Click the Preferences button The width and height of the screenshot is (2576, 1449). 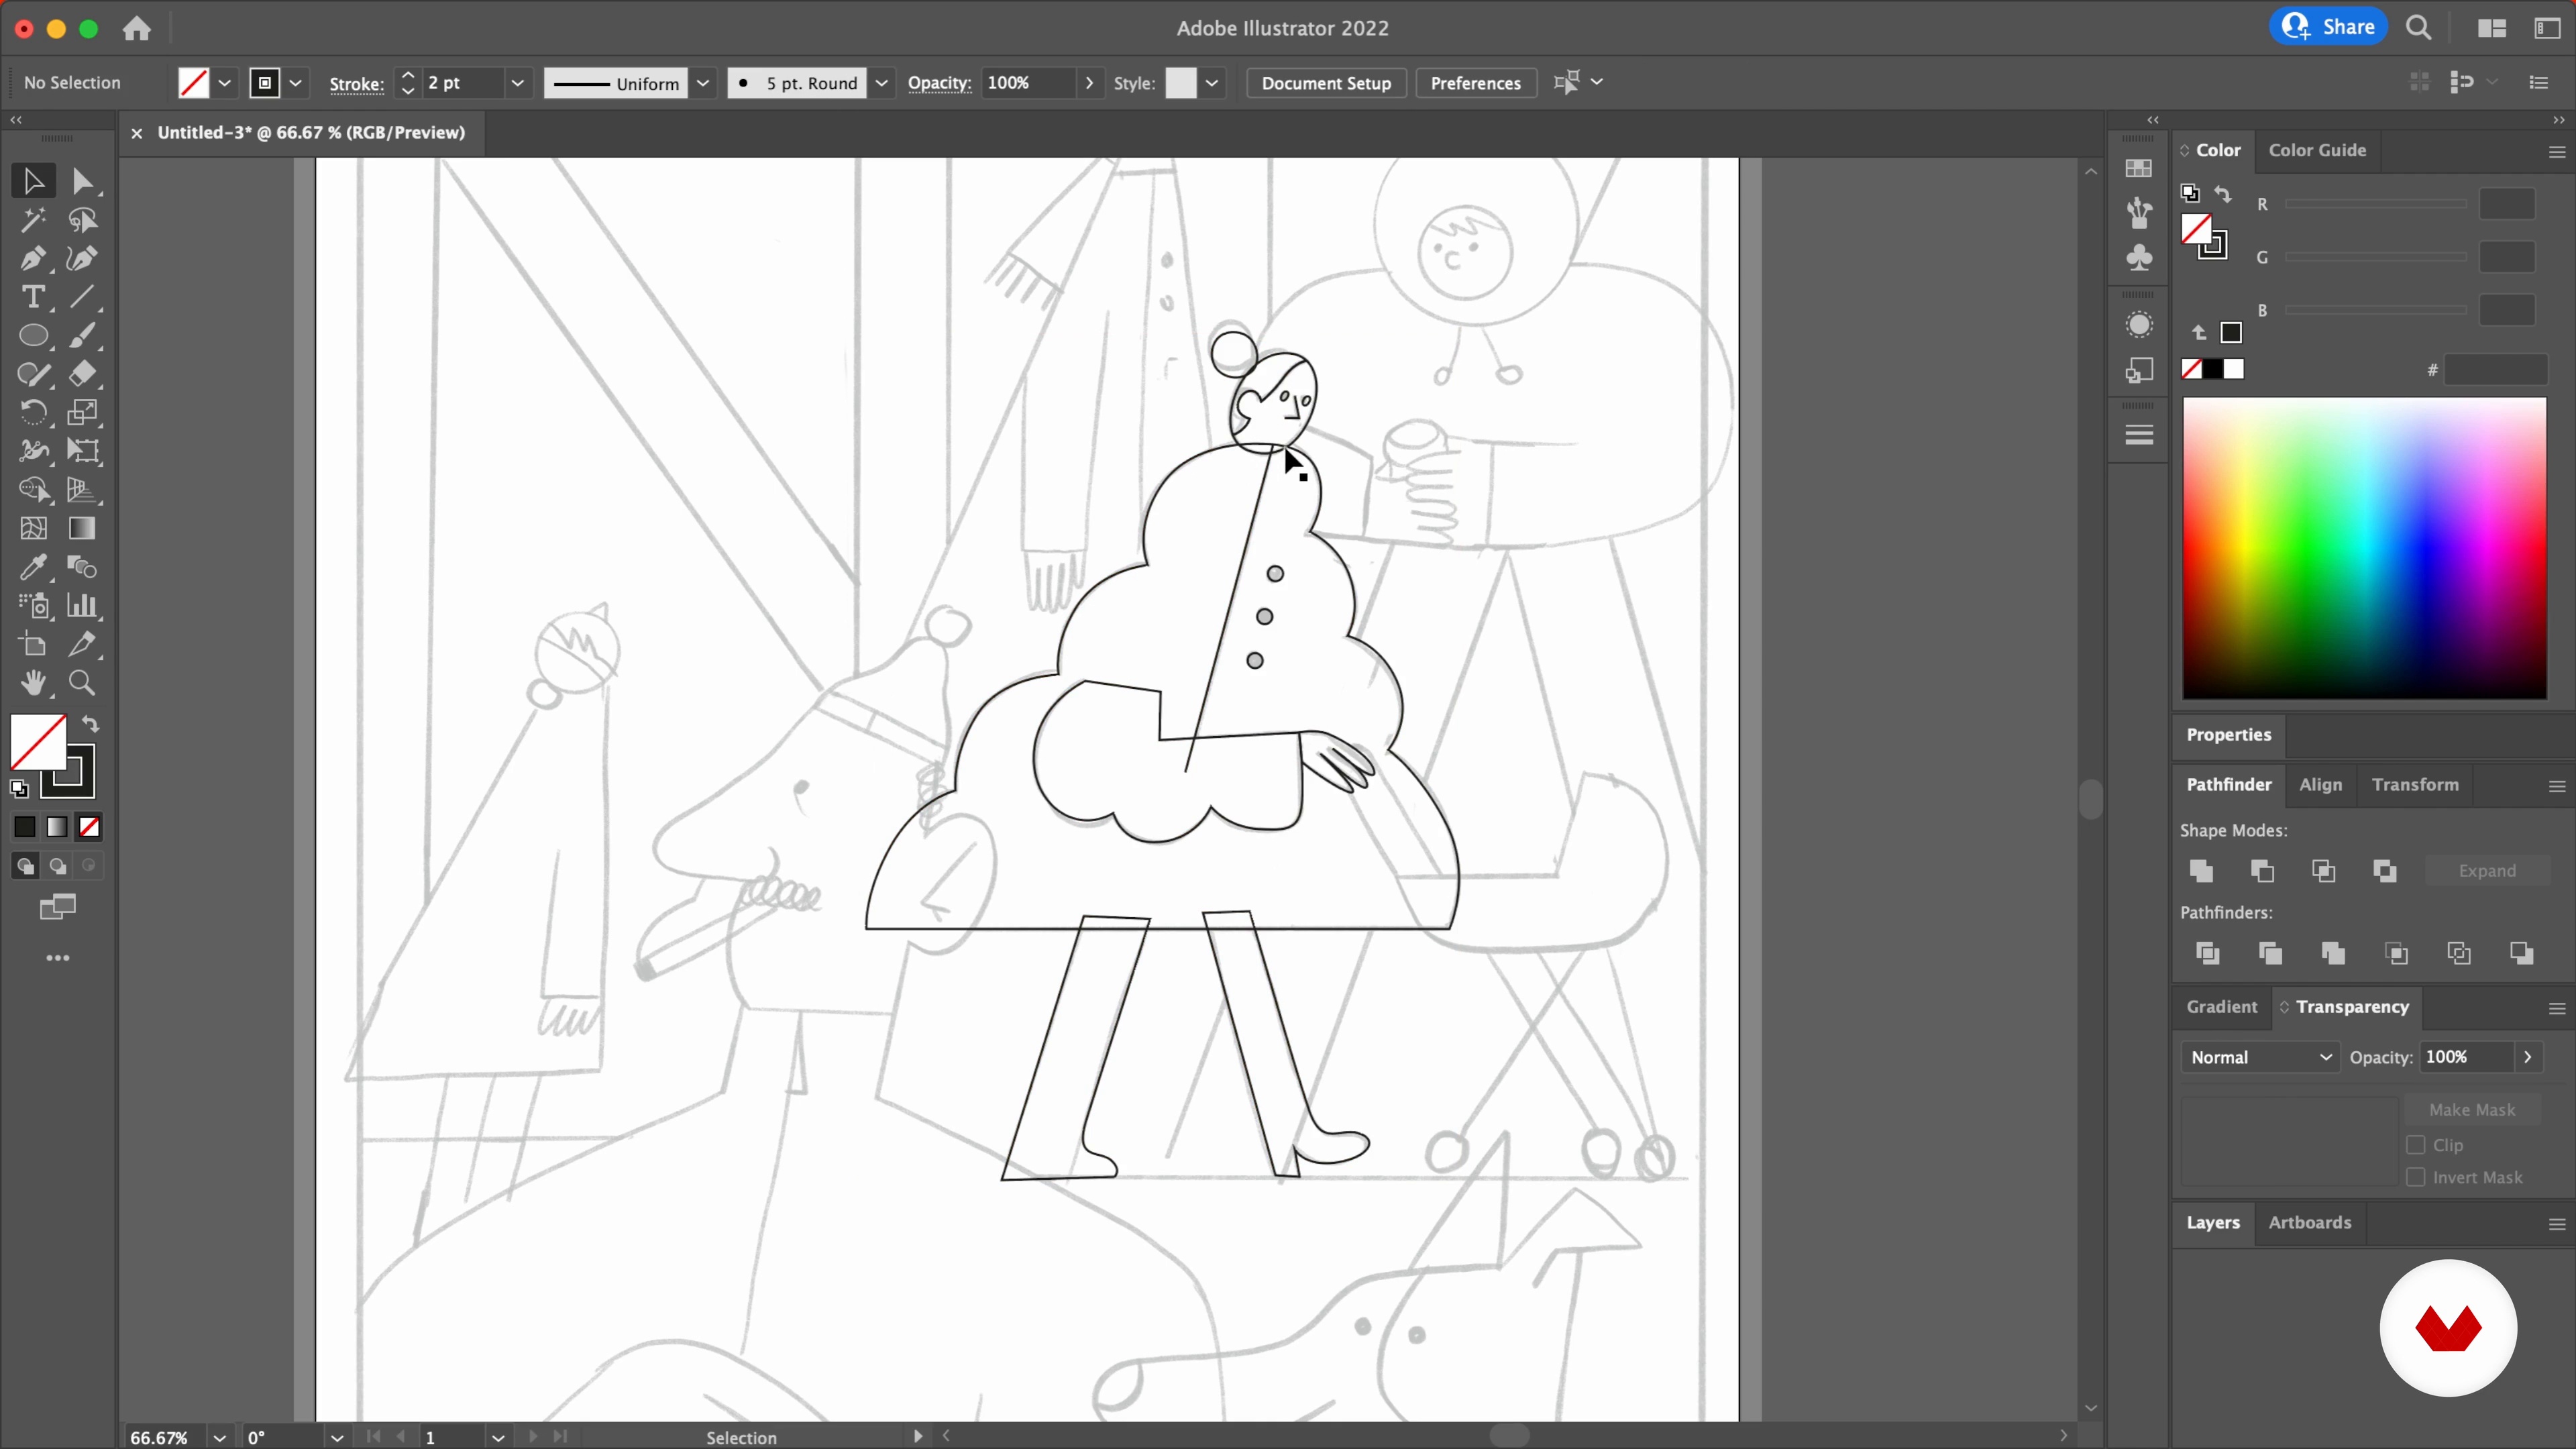click(1475, 83)
